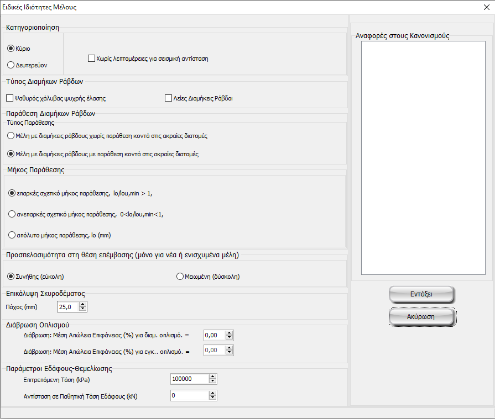Choose members with lap splice (με παράθεση)

pos(11,154)
